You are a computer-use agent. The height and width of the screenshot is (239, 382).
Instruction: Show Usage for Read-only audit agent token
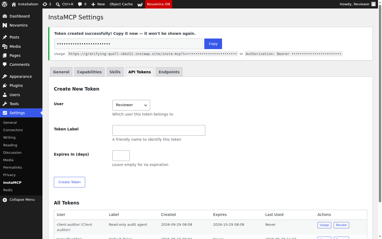pyautogui.click(x=324, y=225)
